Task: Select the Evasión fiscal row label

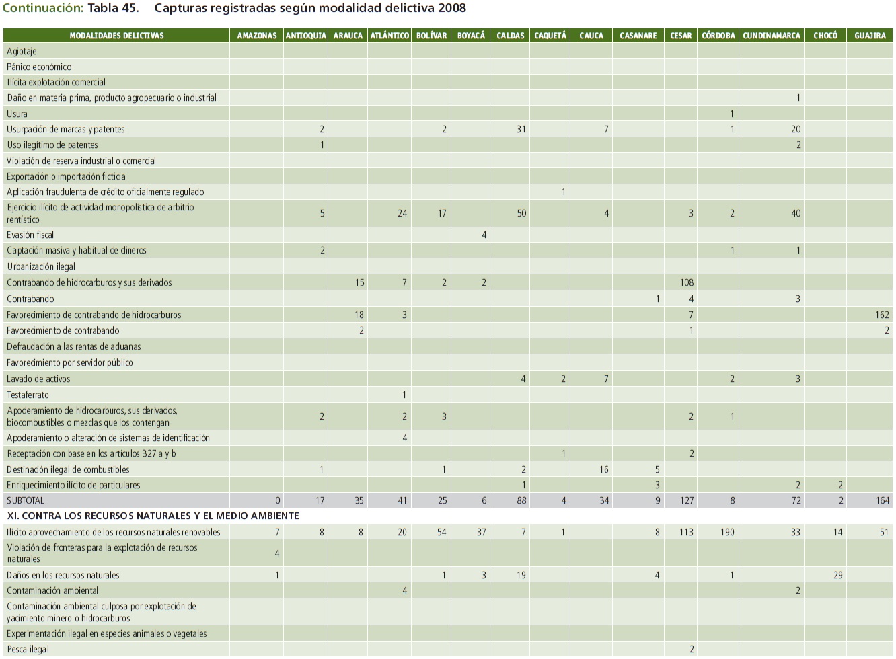Action: [x=30, y=235]
